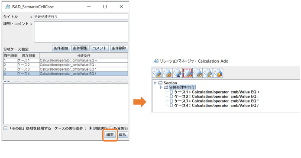Click the folder icon beside 分岐処理を行う node
The height and width of the screenshot is (158, 301).
coord(166,87)
